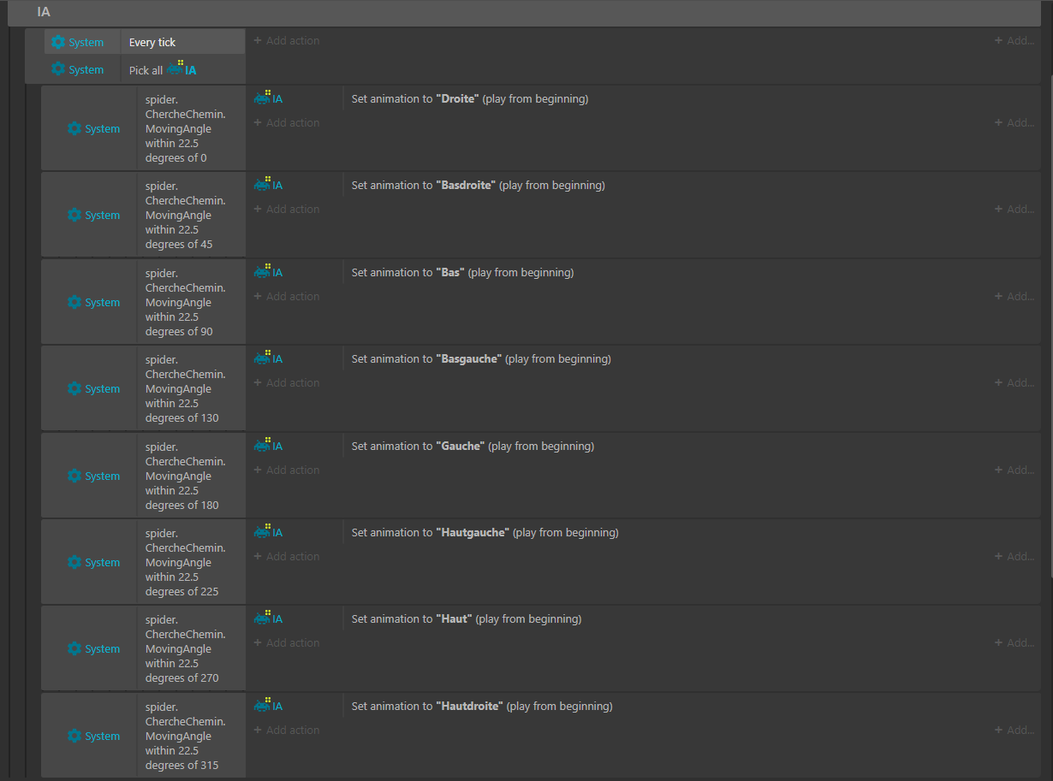The height and width of the screenshot is (781, 1053).
Task: Click System gear icon in 'degrees of 180' row
Action: coord(74,476)
